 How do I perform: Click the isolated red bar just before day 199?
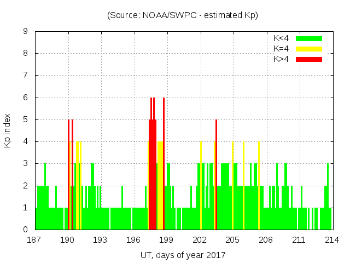[x=164, y=164]
